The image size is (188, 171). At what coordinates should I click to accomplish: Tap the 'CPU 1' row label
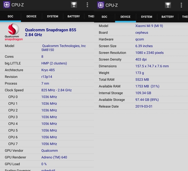[13, 104]
